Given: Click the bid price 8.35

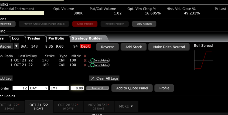Looking at the screenshot, I should (49, 46).
